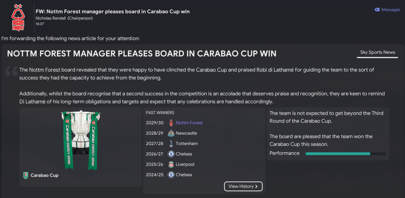Image resolution: width=405 pixels, height=198 pixels.
Task: Click sender name Nicholas Randall
Action: click(x=50, y=18)
